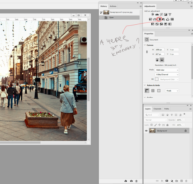193x184 pixels.
Task: Collapse the Canvas section
Action: tap(145, 45)
